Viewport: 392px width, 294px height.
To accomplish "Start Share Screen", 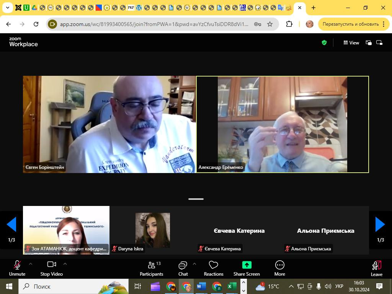I will (247, 268).
